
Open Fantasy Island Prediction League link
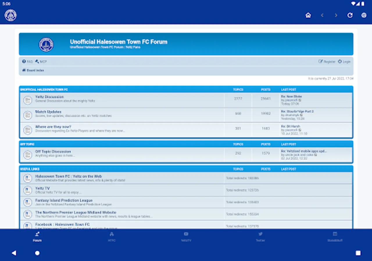point(64,200)
